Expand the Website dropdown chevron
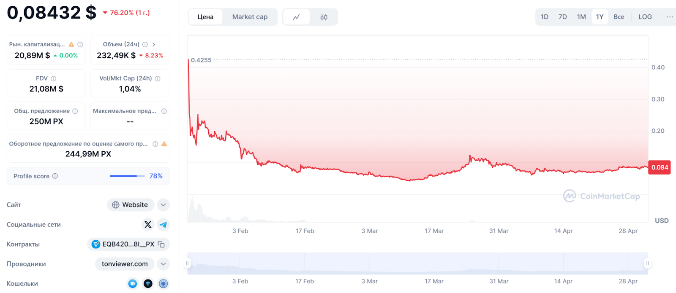 163,205
